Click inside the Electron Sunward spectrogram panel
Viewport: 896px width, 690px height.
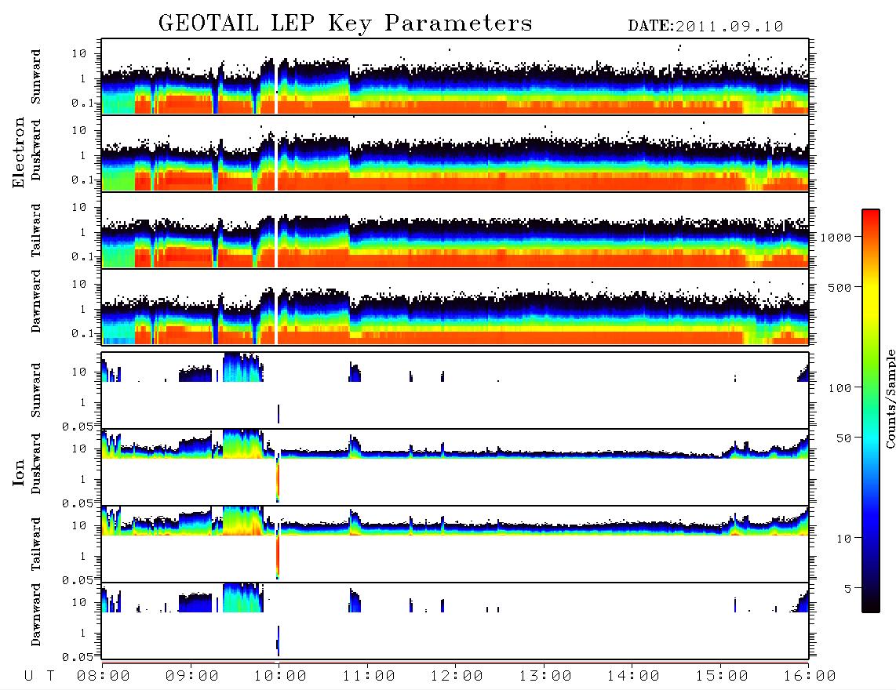pyautogui.click(x=455, y=76)
